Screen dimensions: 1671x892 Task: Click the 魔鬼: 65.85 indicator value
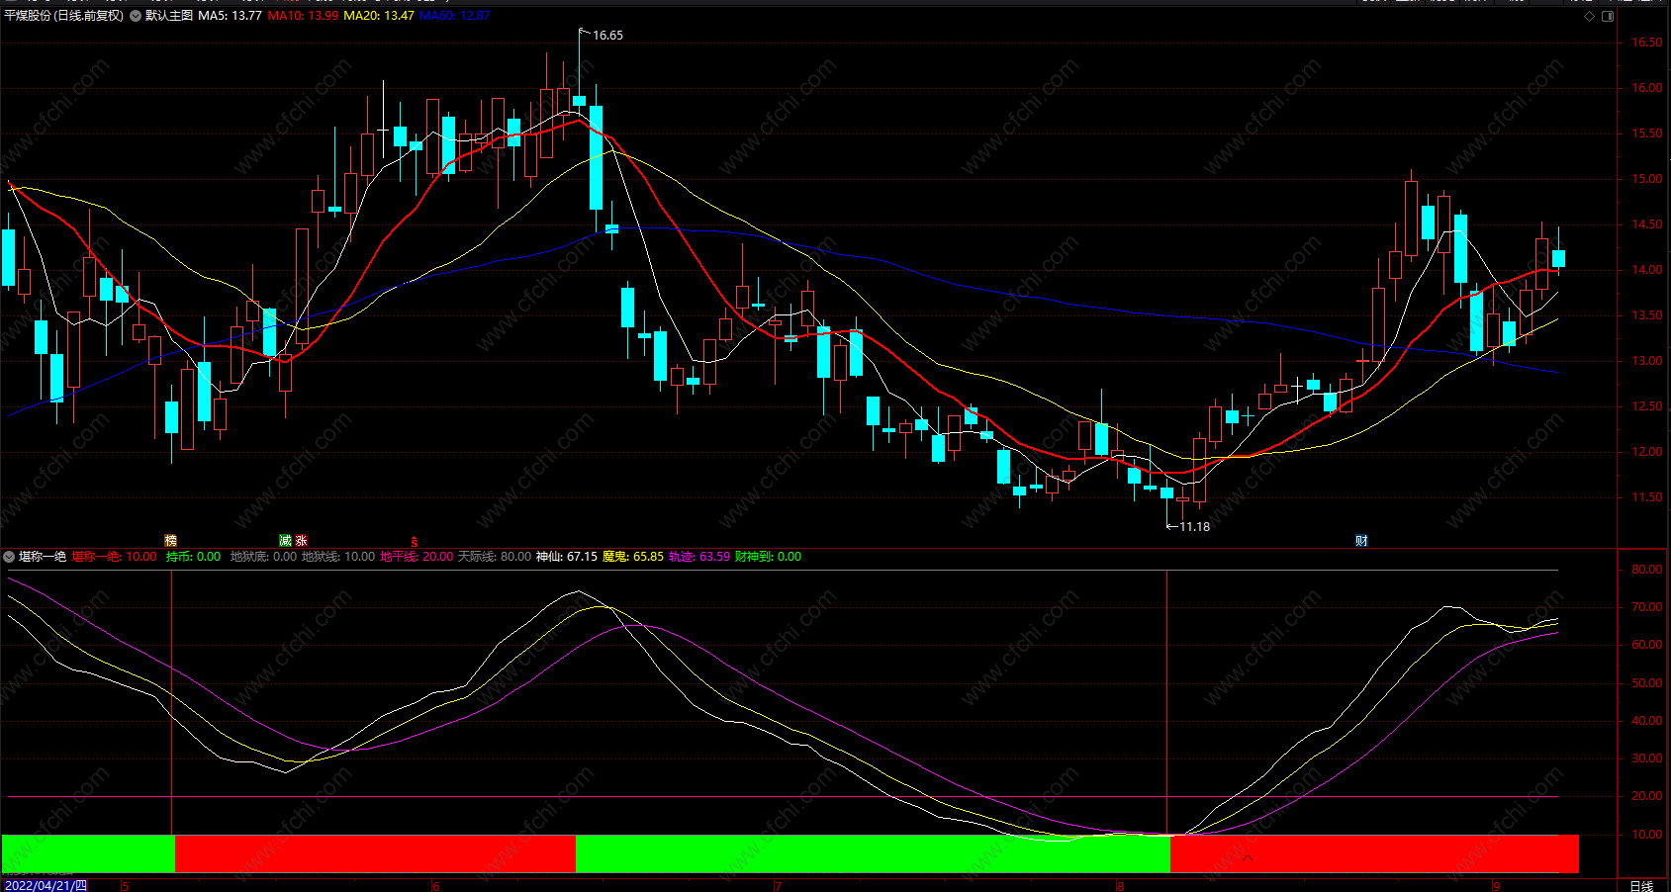pos(633,557)
